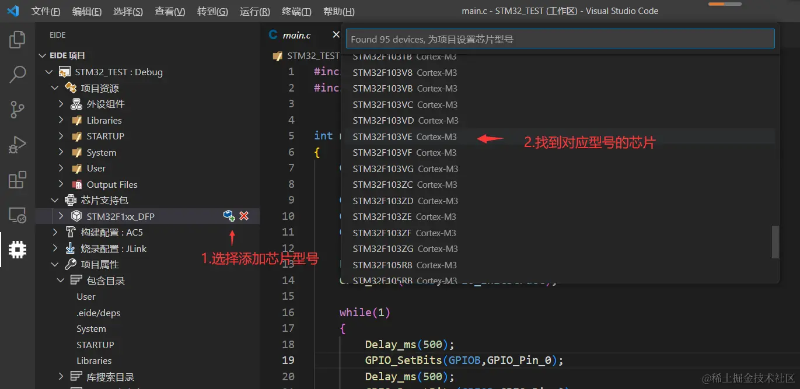Open the 终端(T) menu
This screenshot has height=389, width=800.
pyautogui.click(x=296, y=11)
